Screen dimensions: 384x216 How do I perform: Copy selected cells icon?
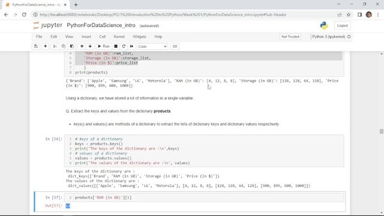tap(64, 46)
